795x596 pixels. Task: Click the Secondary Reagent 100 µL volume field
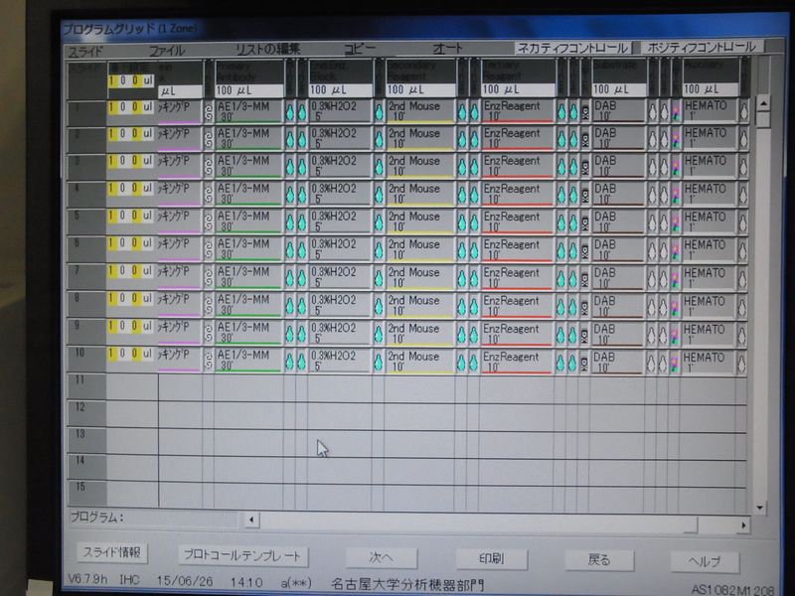(x=420, y=90)
